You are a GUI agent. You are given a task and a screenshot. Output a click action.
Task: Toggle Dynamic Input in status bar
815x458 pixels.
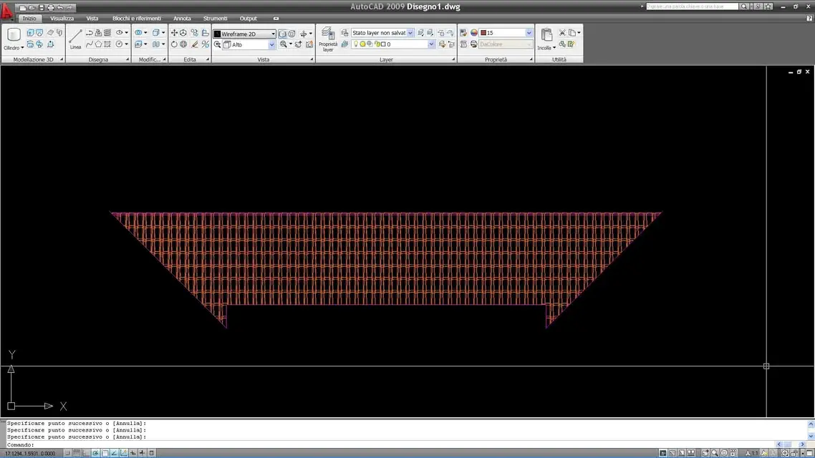tap(133, 453)
